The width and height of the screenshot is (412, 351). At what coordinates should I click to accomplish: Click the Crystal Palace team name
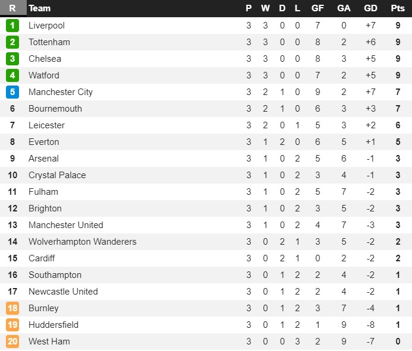57,175
